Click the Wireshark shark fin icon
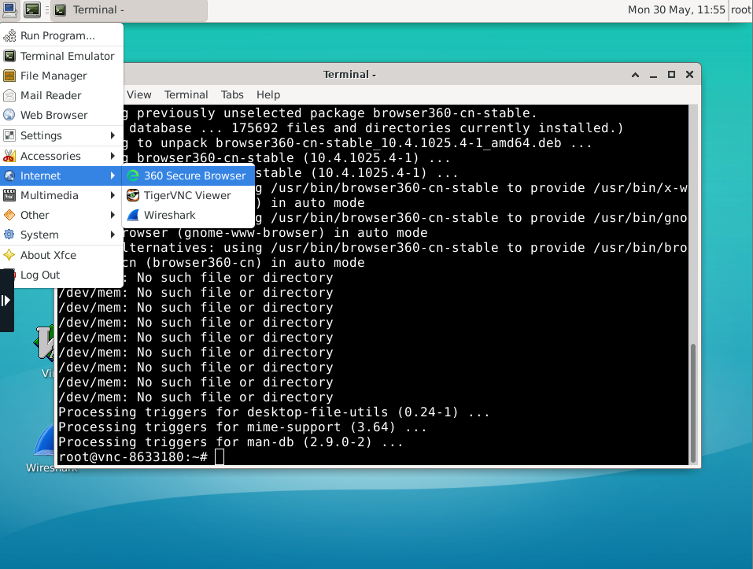Viewport: 753px width, 569px height. [x=133, y=215]
